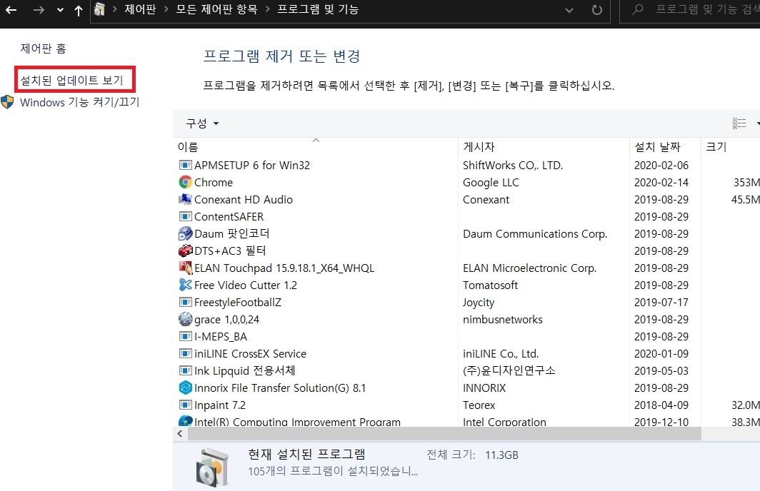The width and height of the screenshot is (760, 491).
Task: Click install date 2018-04-09
Action: coord(661,405)
